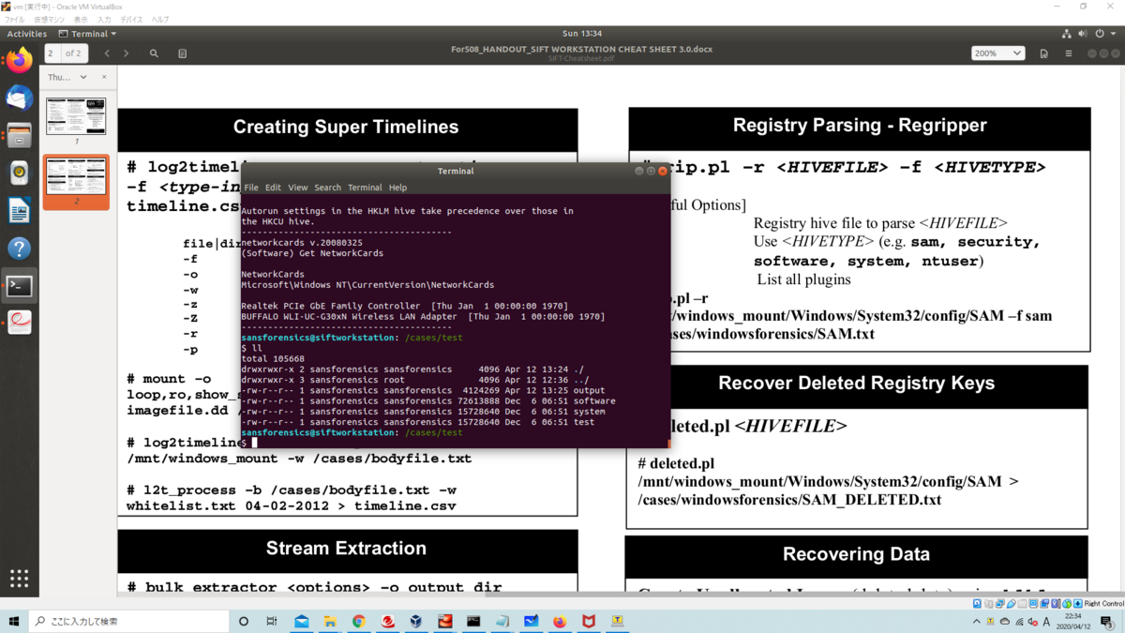Open the 200% zoom dropdown
Image resolution: width=1125 pixels, height=633 pixels.
[997, 53]
